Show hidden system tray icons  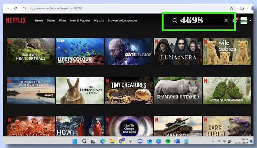[x=213, y=141]
